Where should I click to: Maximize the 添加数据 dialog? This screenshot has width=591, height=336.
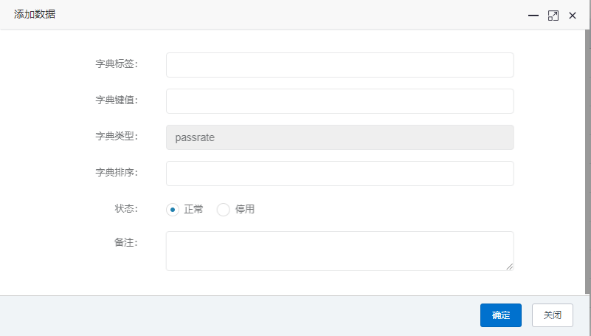pos(553,16)
